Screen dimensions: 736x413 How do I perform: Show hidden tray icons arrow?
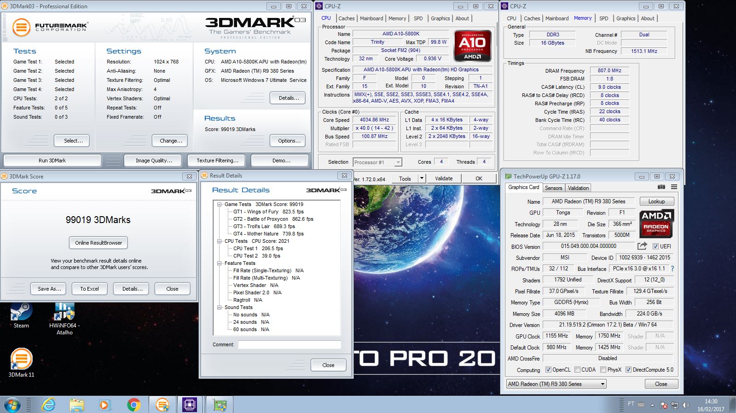point(652,406)
